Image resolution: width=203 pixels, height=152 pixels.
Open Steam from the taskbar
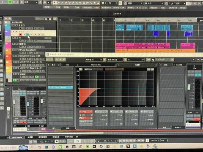[x=101, y=147]
